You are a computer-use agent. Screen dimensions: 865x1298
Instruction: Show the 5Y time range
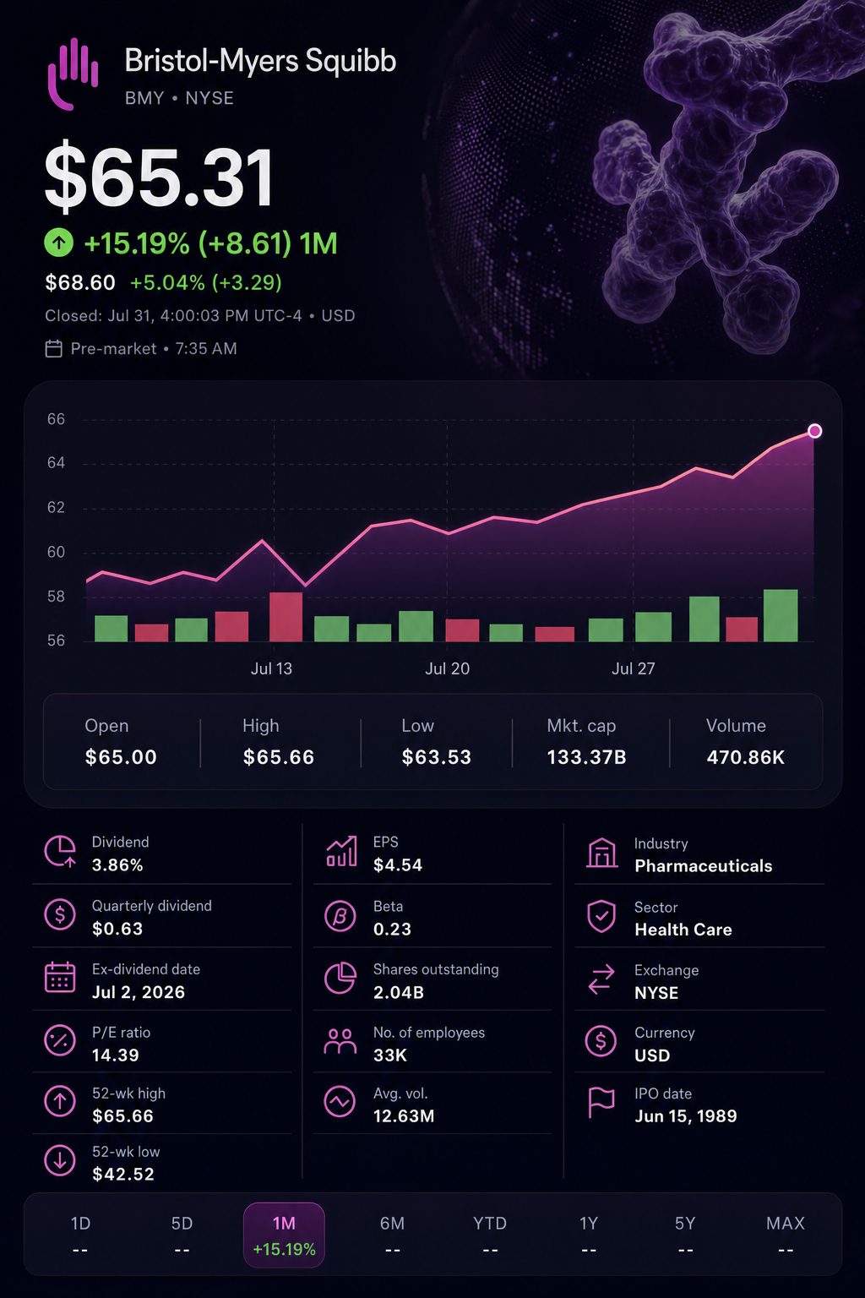[x=685, y=1235]
